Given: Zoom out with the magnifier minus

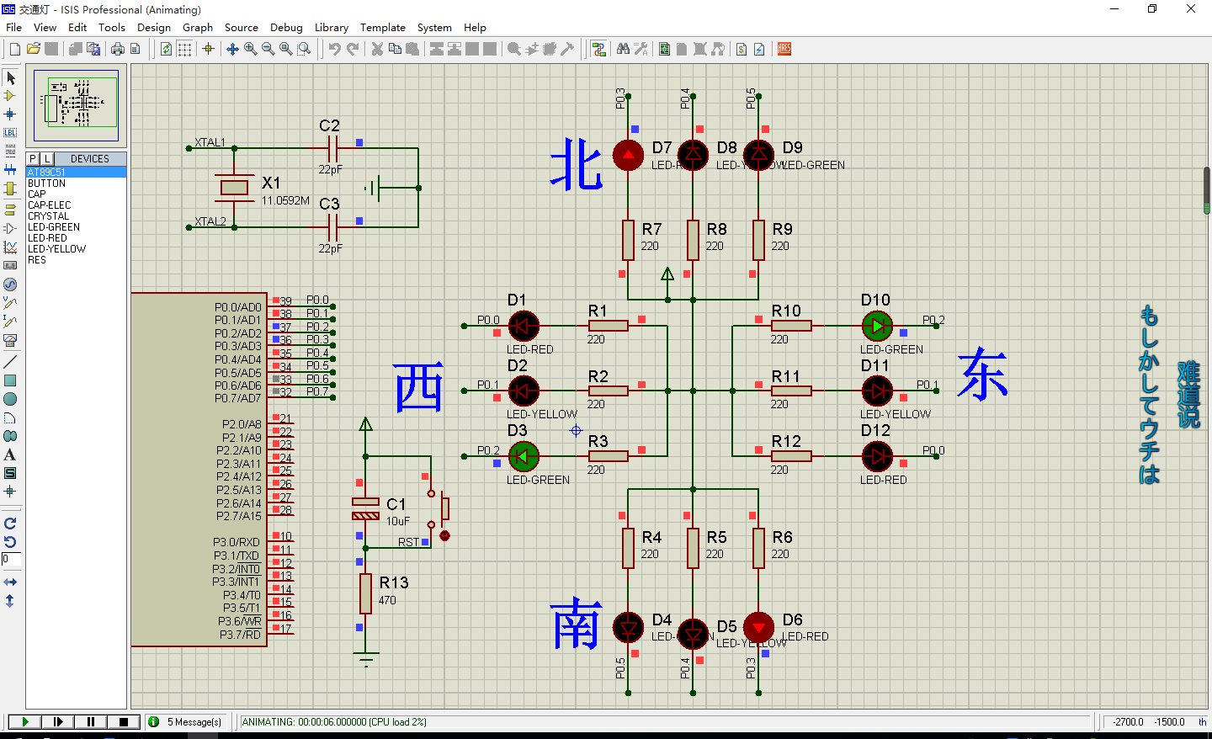Looking at the screenshot, I should 268,49.
